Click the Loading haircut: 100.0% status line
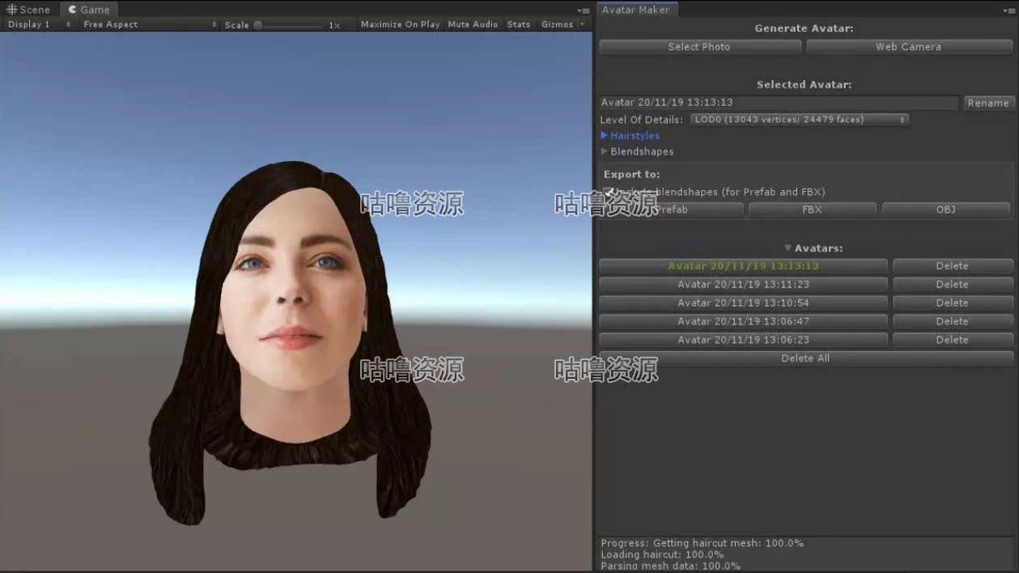Viewport: 1019px width, 573px height. 662,554
